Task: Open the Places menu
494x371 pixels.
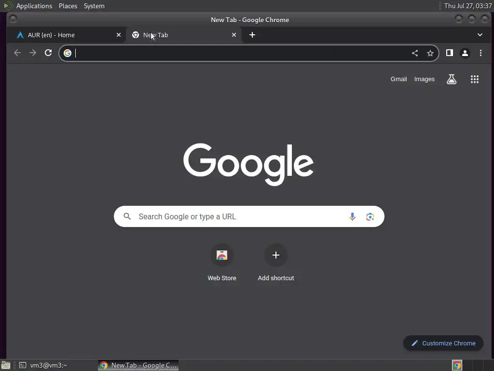Action: click(x=68, y=6)
